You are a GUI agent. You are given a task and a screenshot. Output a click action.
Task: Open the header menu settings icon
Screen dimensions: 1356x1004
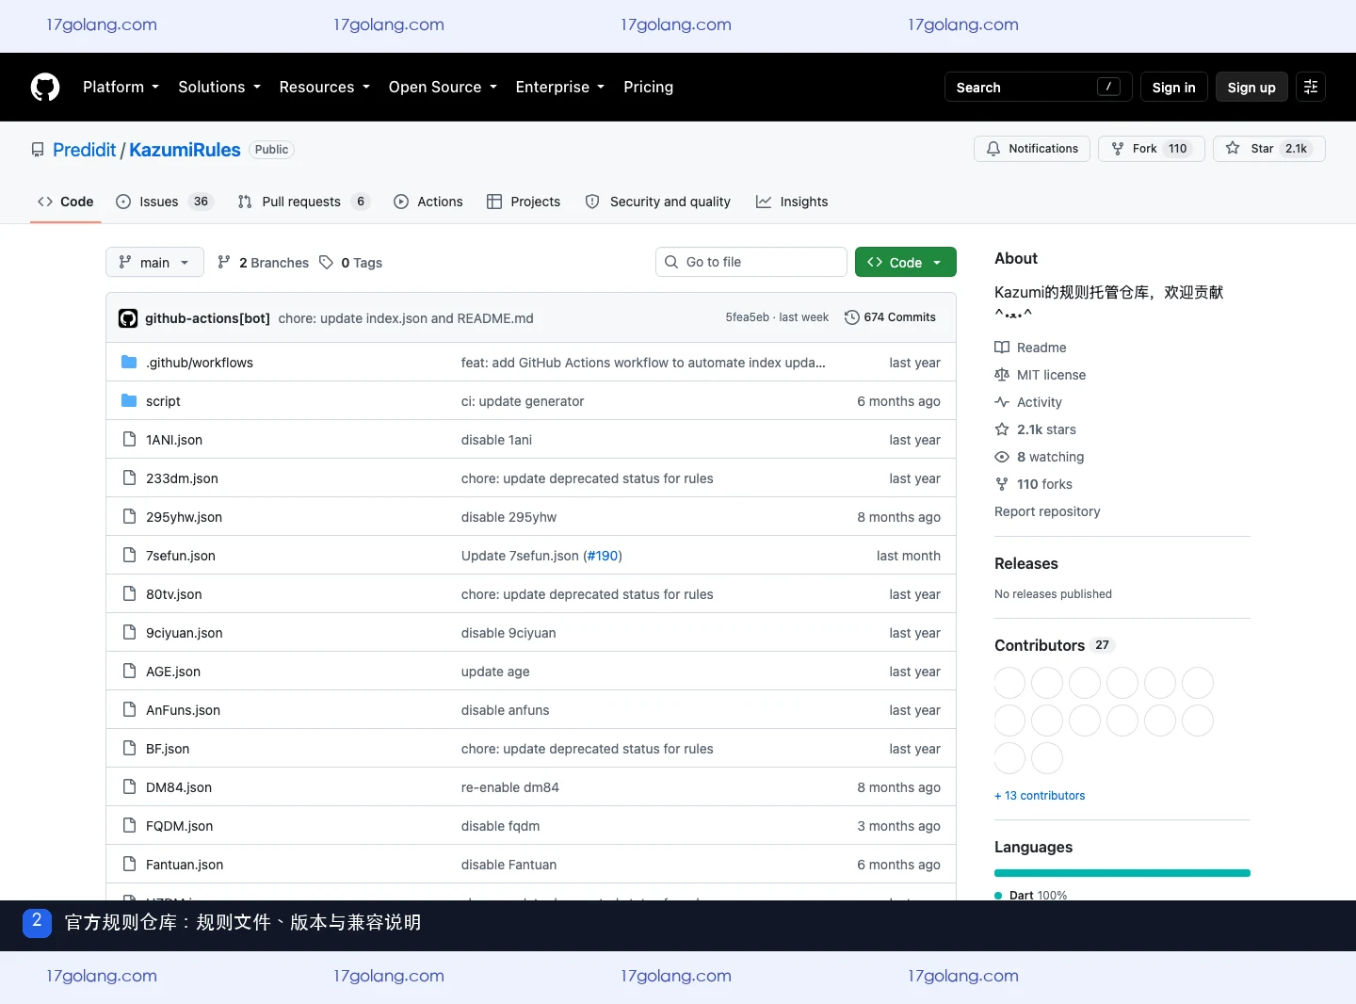(1311, 87)
